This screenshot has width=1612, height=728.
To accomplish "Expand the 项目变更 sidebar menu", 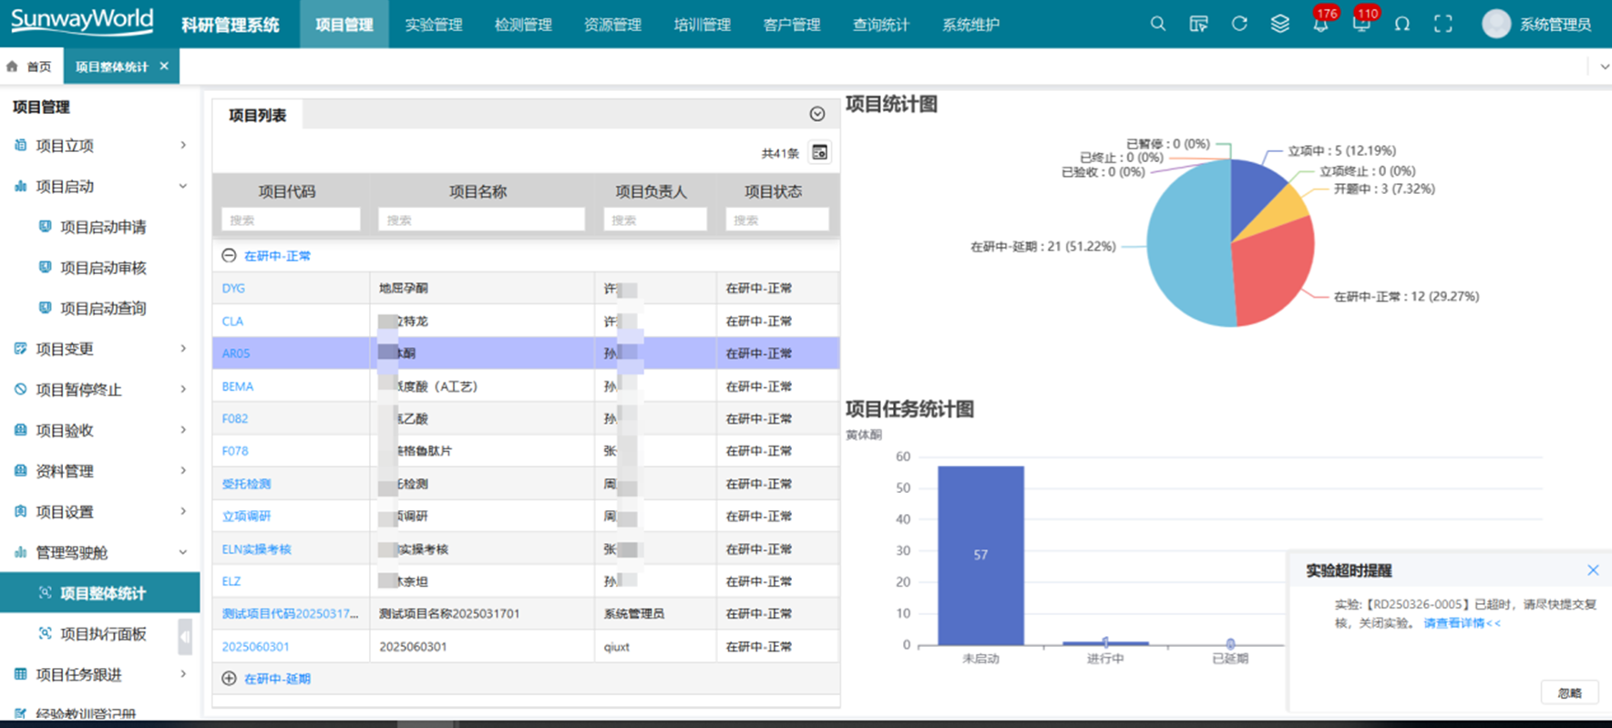I will pyautogui.click(x=100, y=349).
